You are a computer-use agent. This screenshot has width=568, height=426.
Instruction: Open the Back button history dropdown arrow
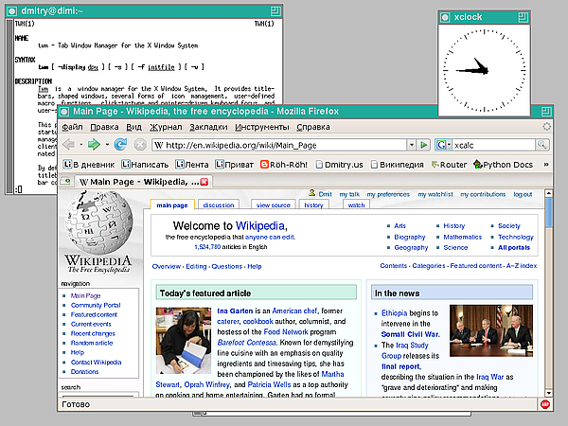click(x=80, y=145)
